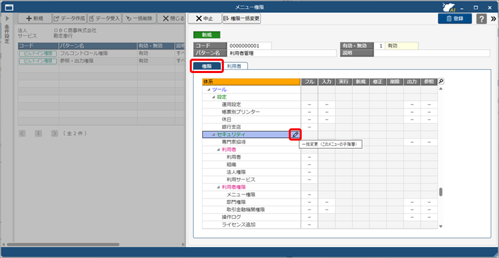Select the 利用サービス row

click(x=251, y=180)
